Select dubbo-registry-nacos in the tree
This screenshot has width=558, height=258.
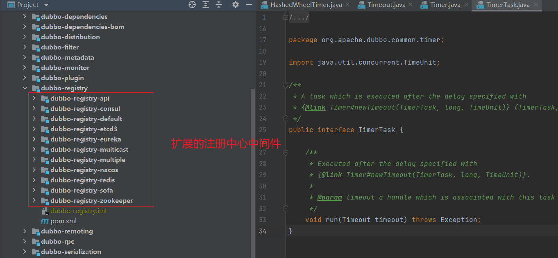tap(84, 170)
